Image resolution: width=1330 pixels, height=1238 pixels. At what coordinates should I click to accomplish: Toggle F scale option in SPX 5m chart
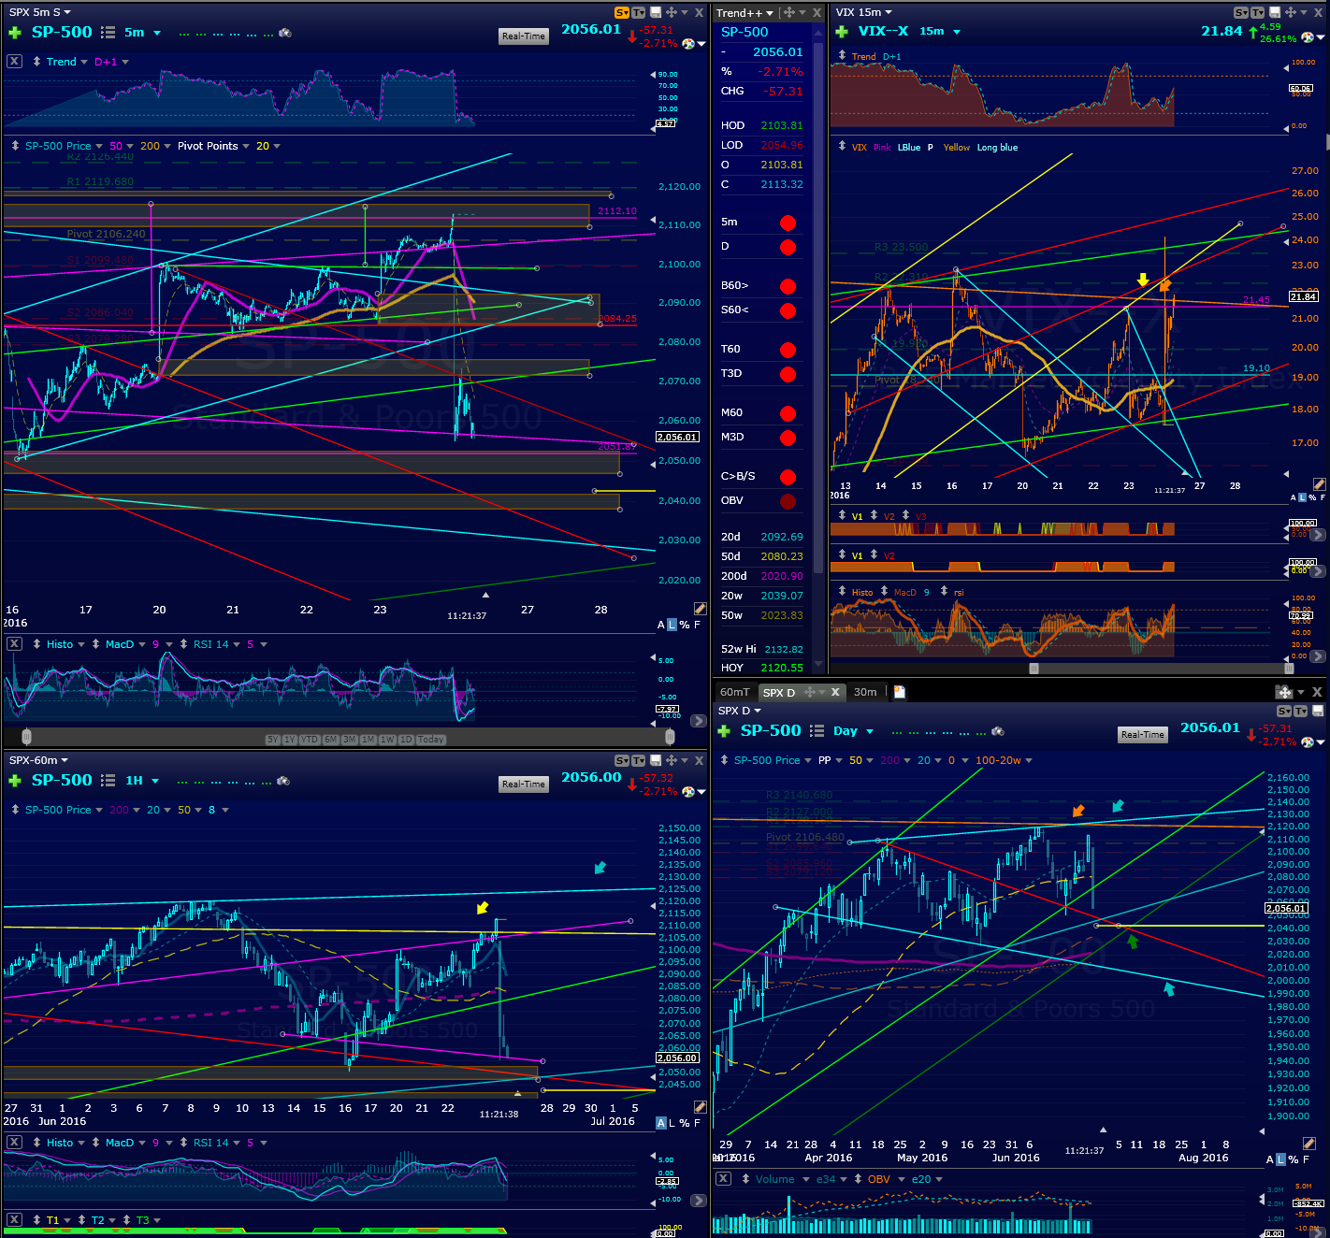point(697,625)
